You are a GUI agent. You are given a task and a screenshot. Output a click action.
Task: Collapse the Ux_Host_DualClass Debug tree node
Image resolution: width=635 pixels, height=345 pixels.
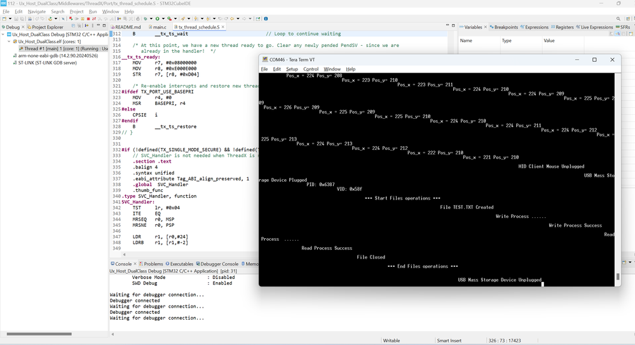click(4, 34)
